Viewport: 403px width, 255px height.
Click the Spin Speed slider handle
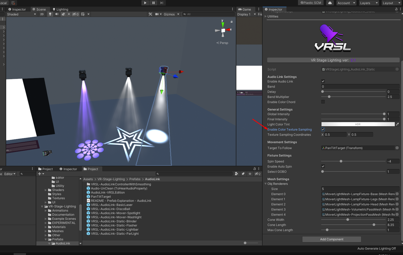341,161
